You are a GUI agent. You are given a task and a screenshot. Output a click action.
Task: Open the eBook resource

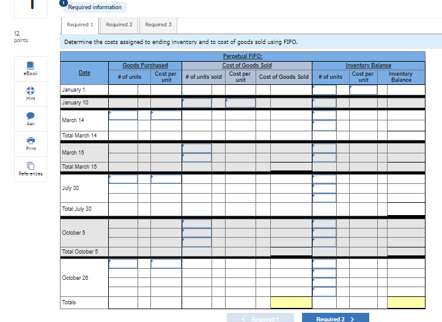(31, 69)
